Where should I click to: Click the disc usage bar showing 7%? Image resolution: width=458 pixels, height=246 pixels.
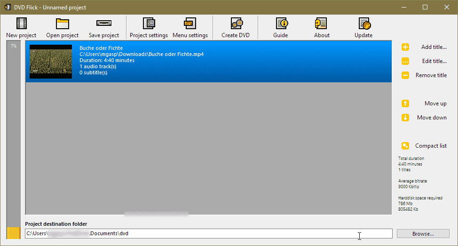[14, 136]
